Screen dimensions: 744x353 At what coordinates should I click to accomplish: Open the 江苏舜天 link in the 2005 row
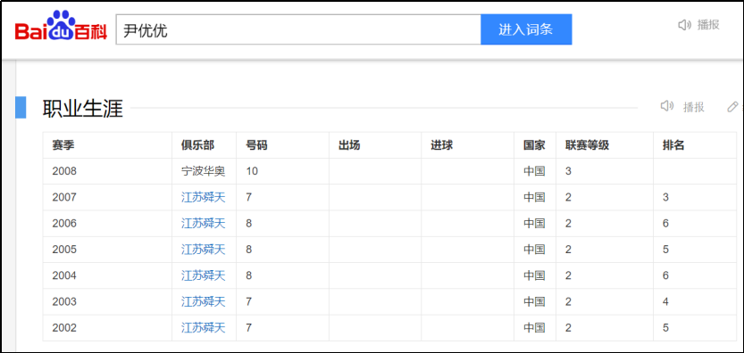click(203, 250)
